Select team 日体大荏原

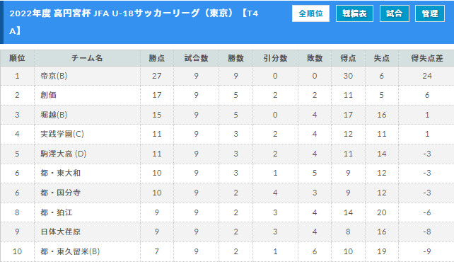(60, 232)
